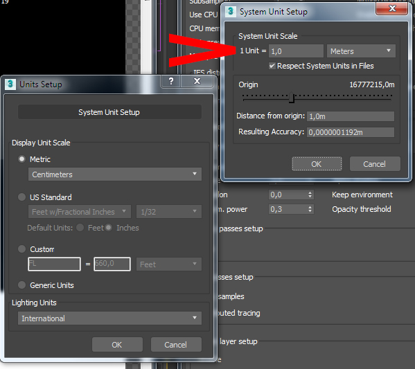The height and width of the screenshot is (369, 415).
Task: Click the 0,0 spinner arrows in background panel
Action: point(310,195)
